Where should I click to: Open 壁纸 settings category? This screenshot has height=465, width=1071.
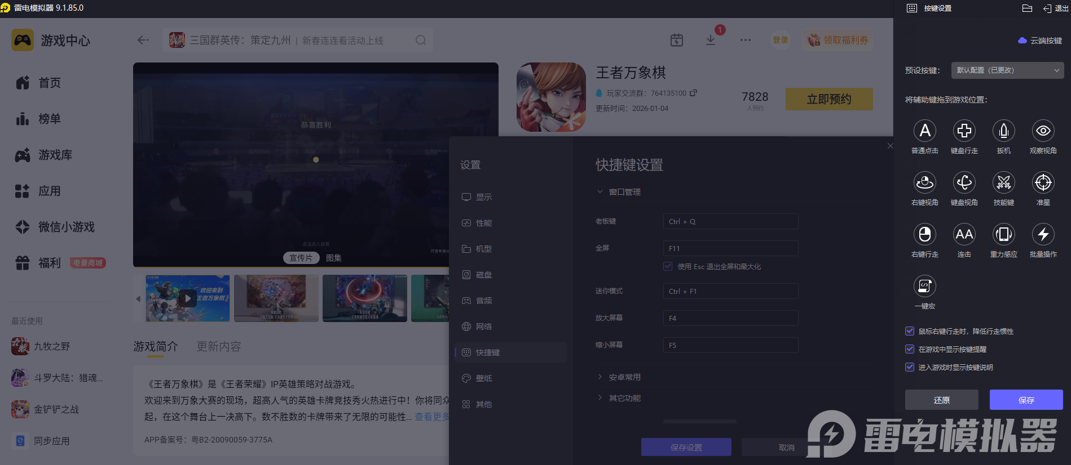(x=511, y=378)
